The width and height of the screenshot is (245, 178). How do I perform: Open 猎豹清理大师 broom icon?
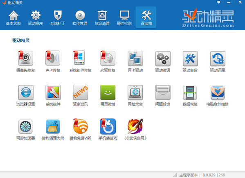pos(53,126)
